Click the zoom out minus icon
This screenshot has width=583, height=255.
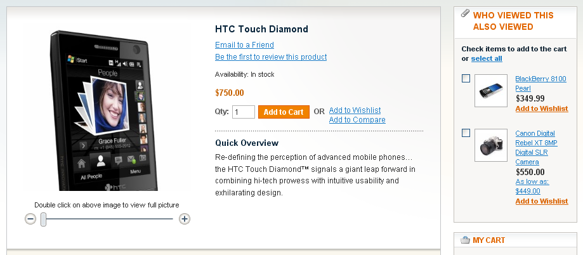pos(30,219)
